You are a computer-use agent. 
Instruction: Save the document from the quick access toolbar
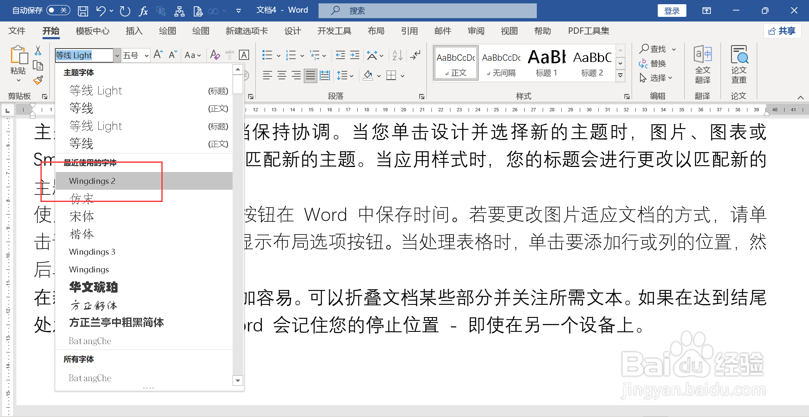click(x=83, y=11)
